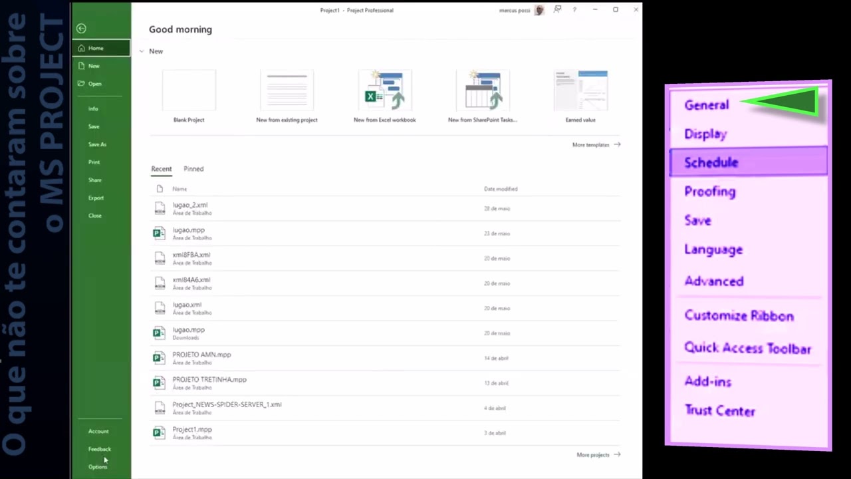Click the feedback person icon in title bar

pyautogui.click(x=557, y=10)
